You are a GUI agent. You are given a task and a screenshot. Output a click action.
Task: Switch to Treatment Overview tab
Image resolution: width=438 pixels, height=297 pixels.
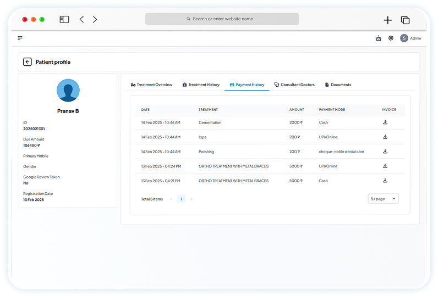(x=151, y=85)
